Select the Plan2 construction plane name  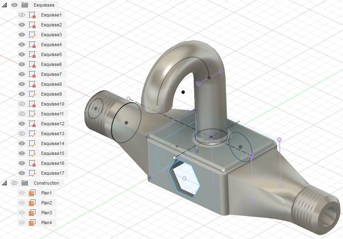tap(46, 203)
